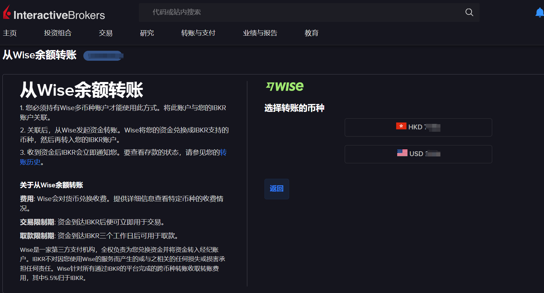Click the Wise logo
The width and height of the screenshot is (544, 293).
coord(285,86)
